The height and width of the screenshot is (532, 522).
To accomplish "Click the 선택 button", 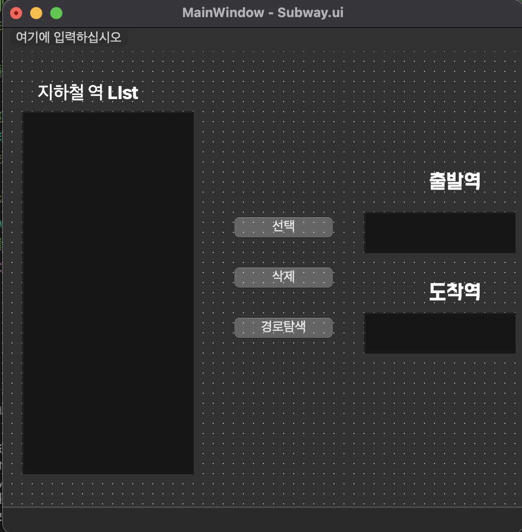I will click(284, 227).
